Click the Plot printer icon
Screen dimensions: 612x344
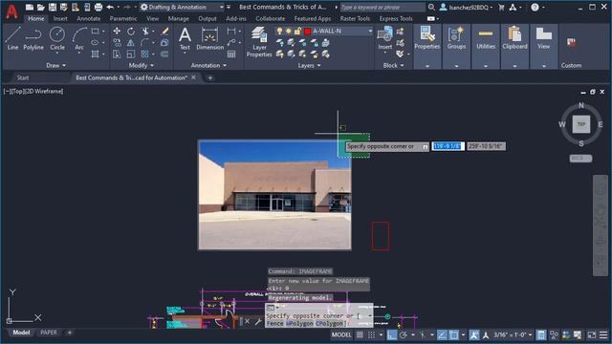98,7
